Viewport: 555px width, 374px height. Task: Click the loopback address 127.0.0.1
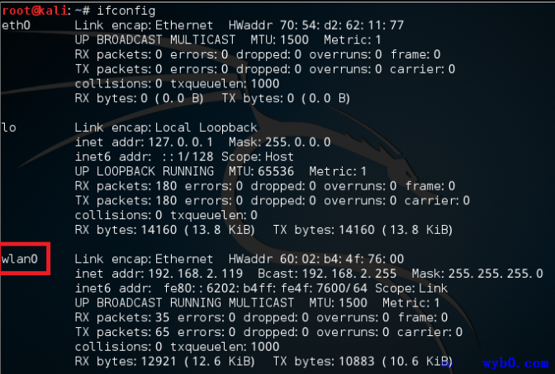181,142
